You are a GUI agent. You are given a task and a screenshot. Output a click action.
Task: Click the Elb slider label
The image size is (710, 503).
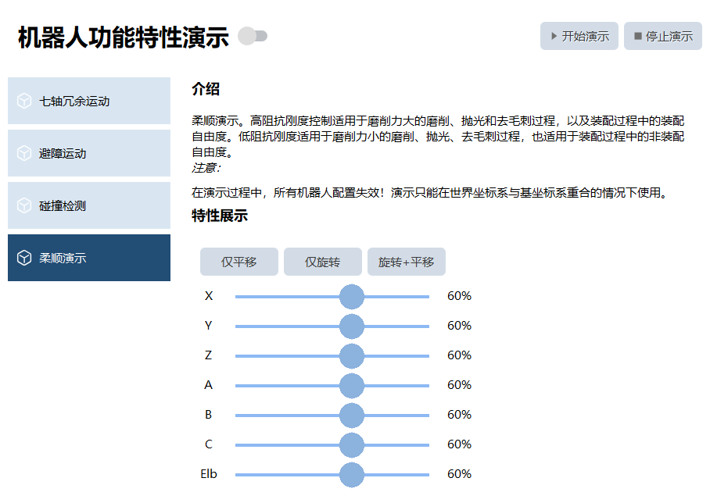(209, 474)
